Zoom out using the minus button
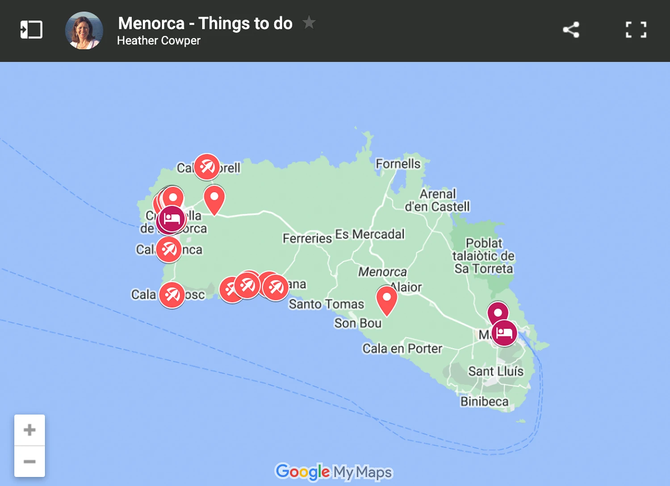The height and width of the screenshot is (486, 670). tap(29, 461)
